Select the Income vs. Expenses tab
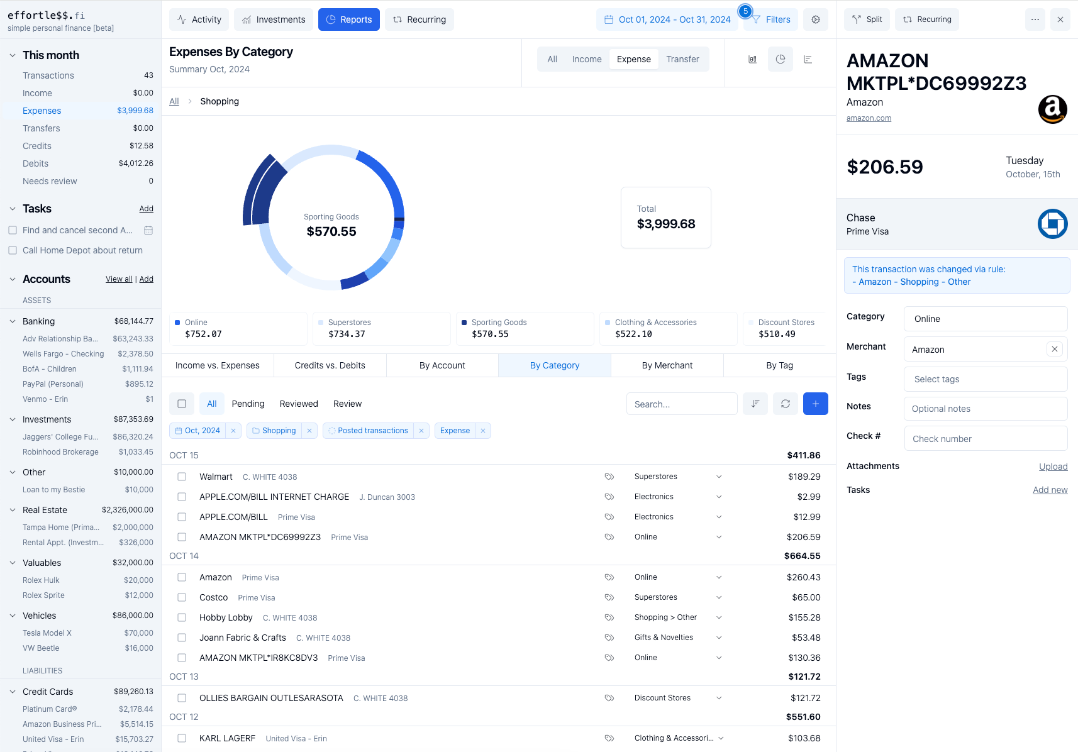Image resolution: width=1078 pixels, height=752 pixels. point(218,365)
